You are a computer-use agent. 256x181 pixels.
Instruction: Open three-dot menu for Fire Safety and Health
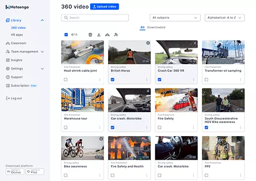click(x=146, y=175)
